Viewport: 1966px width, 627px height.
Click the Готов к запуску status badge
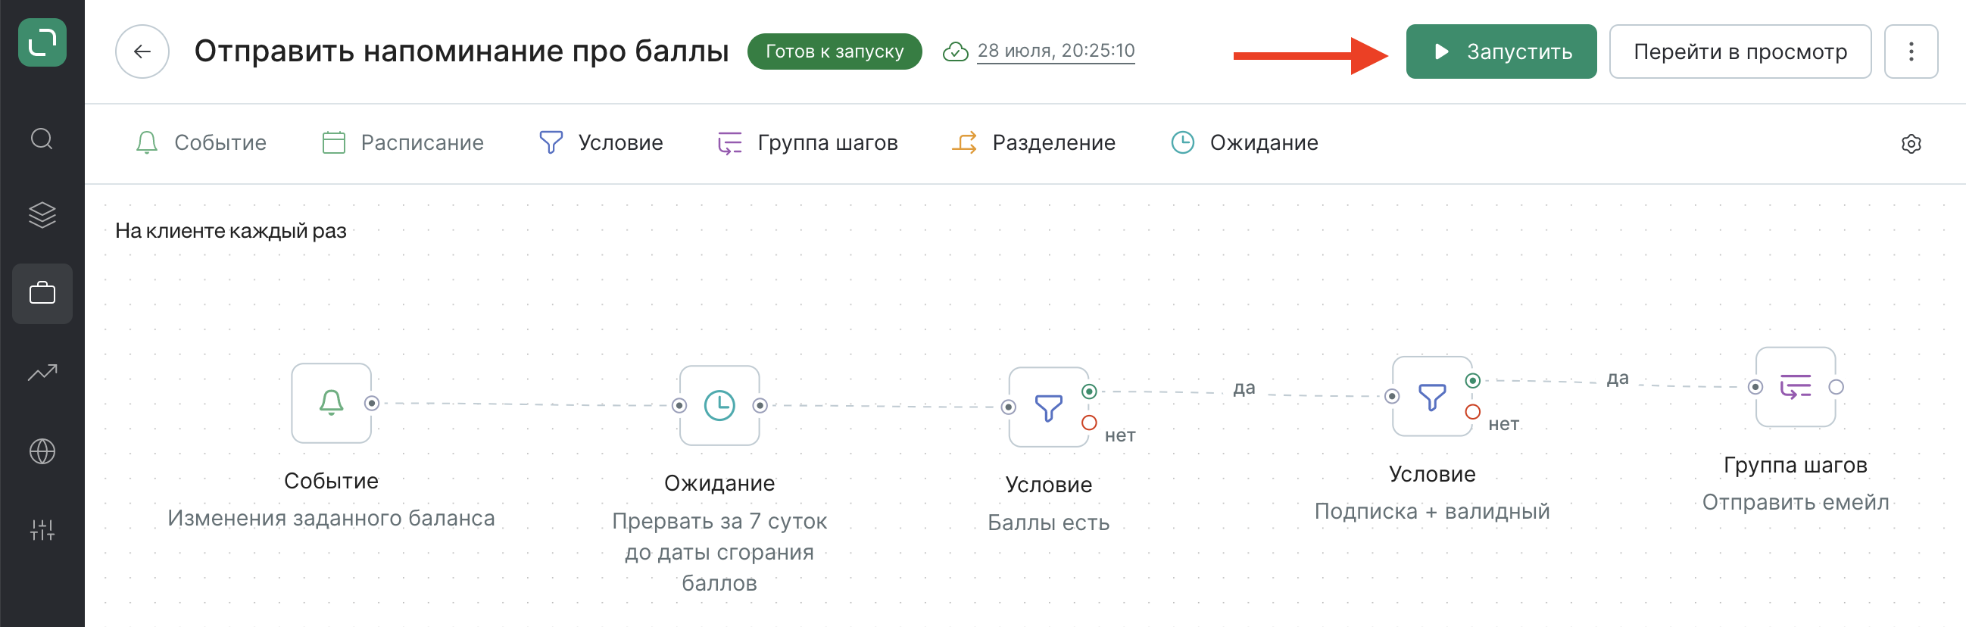[x=834, y=51]
